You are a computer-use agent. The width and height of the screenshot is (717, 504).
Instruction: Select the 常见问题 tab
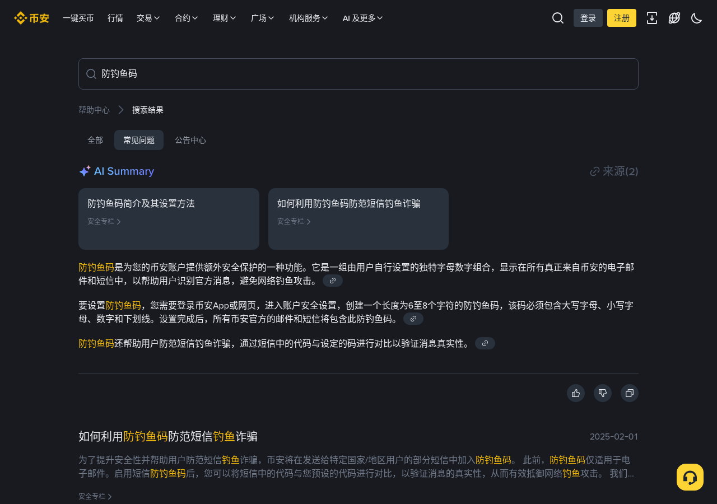139,140
